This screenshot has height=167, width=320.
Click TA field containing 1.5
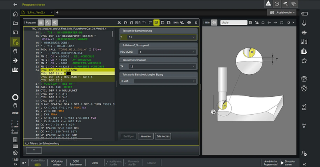pos(162,66)
